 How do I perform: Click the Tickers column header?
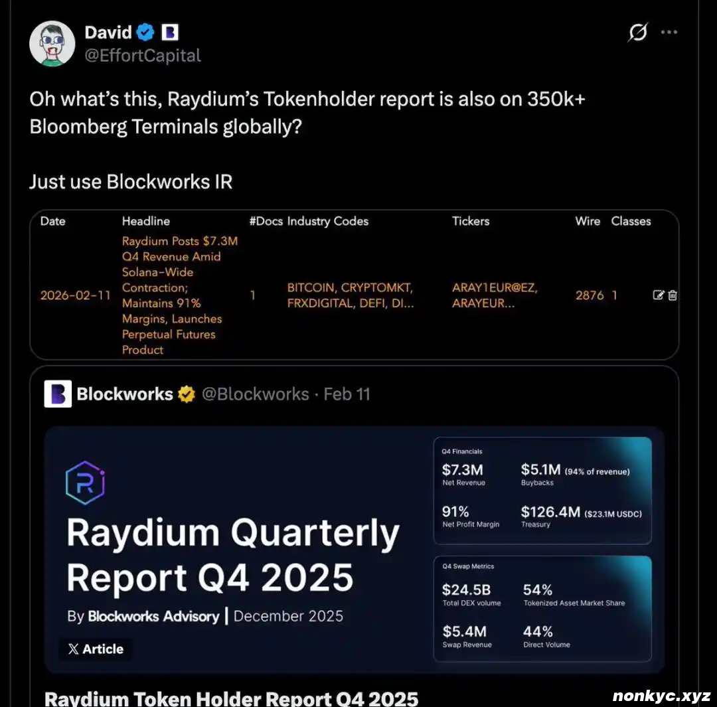[471, 221]
